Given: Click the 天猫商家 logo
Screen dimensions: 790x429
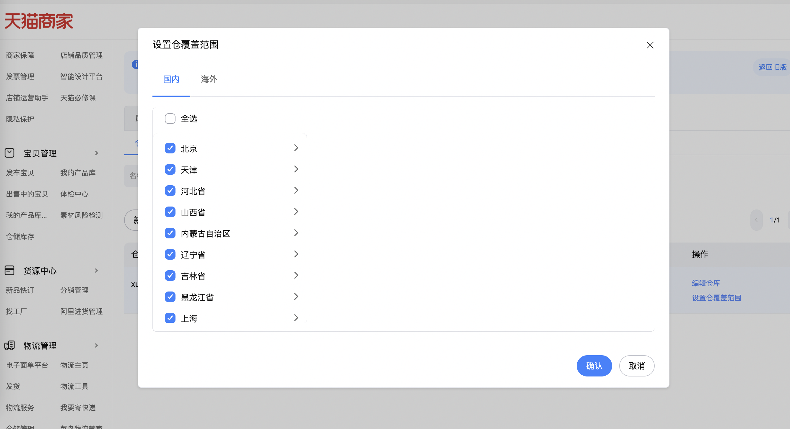Looking at the screenshot, I should [x=39, y=21].
